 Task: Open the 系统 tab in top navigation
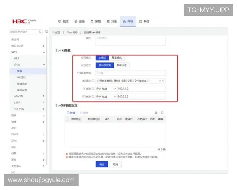click(x=144, y=21)
